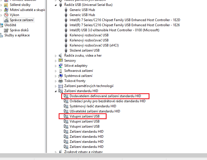Screen dimensions: 207x160
Task: Collapse the Řadiče USB category
Action: (56, 5)
